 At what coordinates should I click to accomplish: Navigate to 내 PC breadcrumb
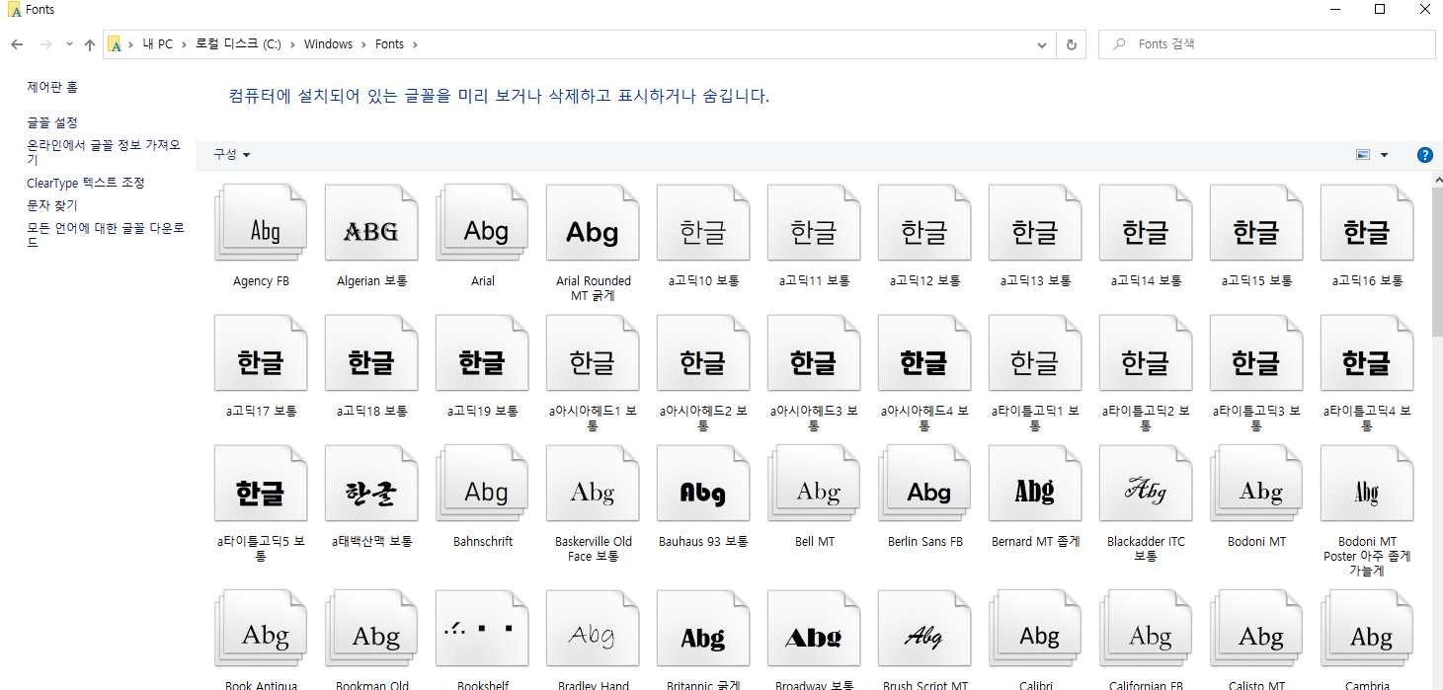(x=158, y=44)
